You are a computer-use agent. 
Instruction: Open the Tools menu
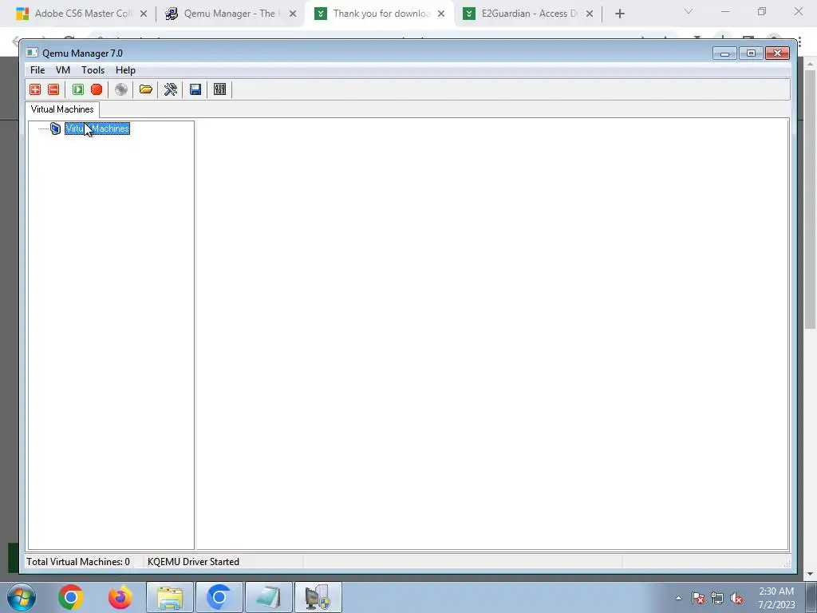93,70
